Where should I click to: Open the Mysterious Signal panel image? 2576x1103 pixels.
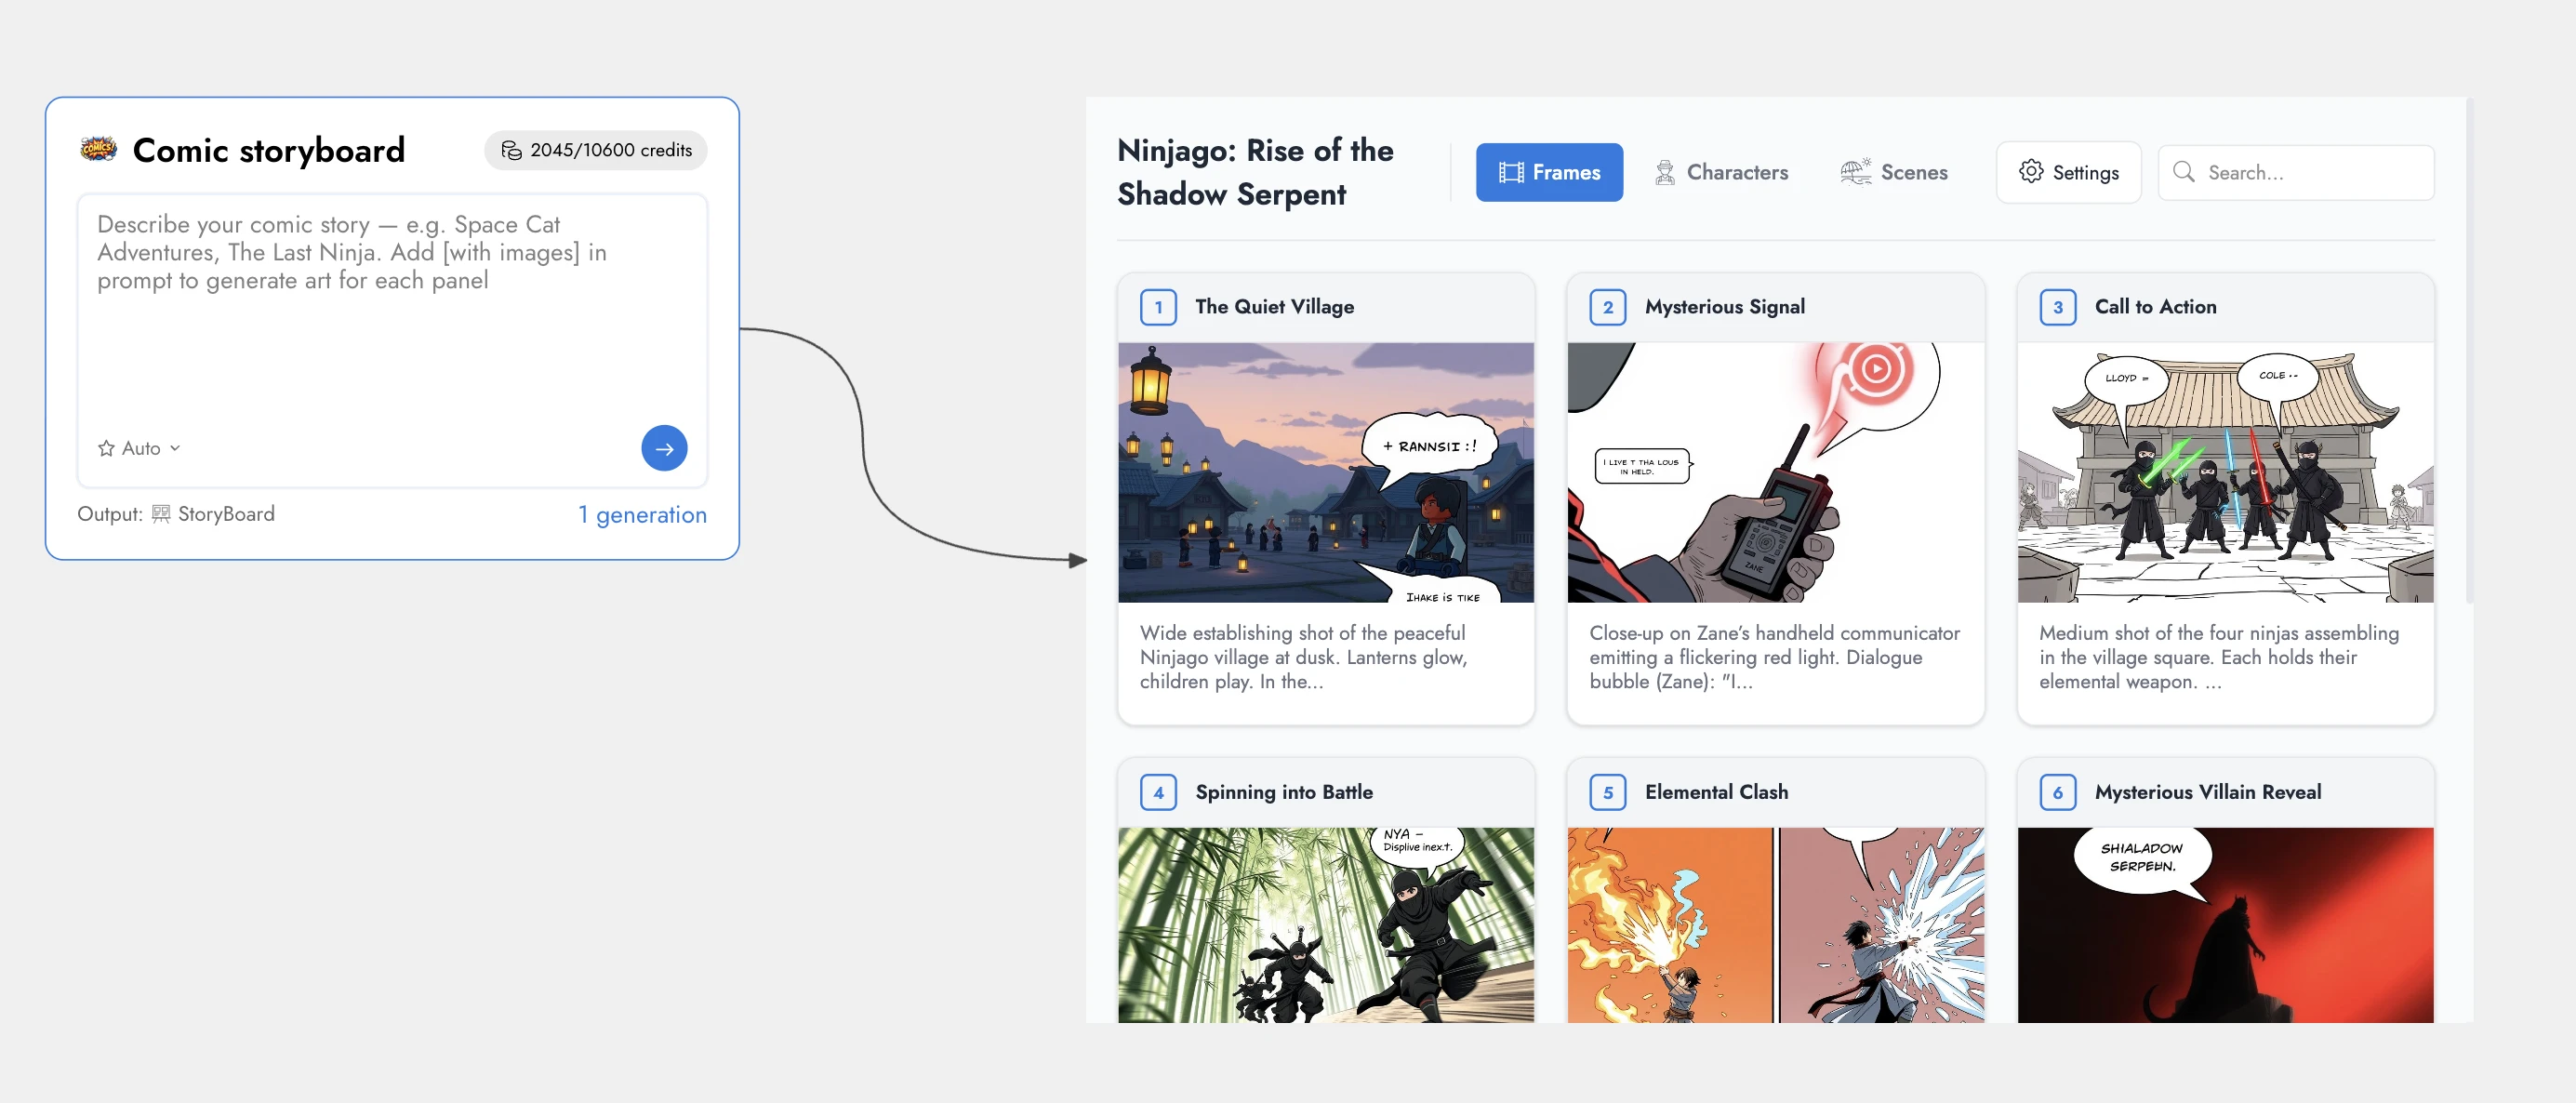pyautogui.click(x=1775, y=472)
